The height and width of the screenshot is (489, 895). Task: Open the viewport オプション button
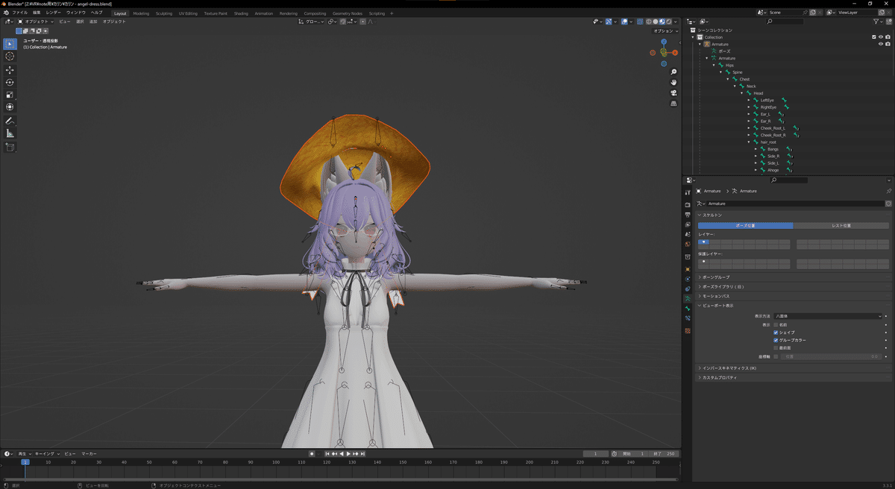(664, 31)
